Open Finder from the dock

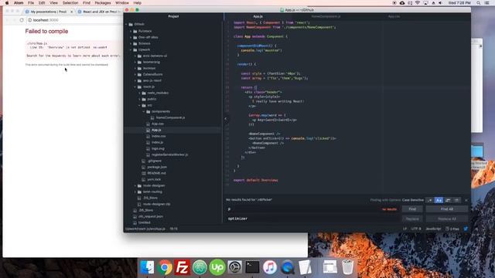click(147, 267)
